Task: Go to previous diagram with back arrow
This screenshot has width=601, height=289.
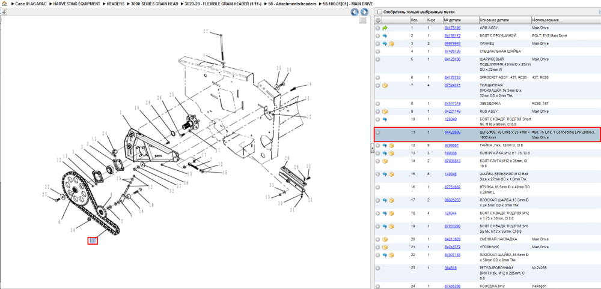Action: coord(355,12)
